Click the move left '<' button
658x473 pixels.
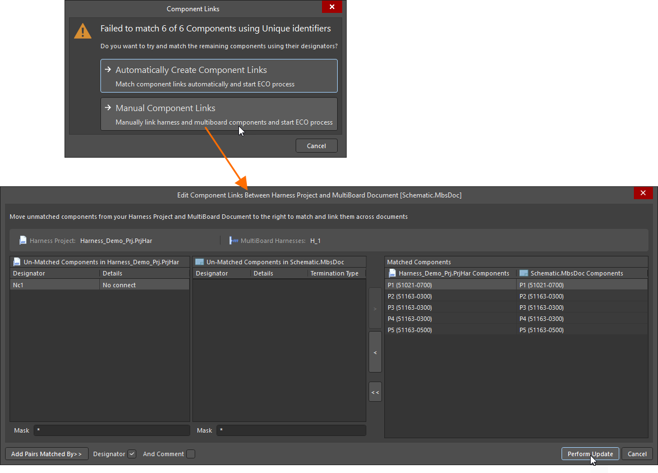[375, 352]
